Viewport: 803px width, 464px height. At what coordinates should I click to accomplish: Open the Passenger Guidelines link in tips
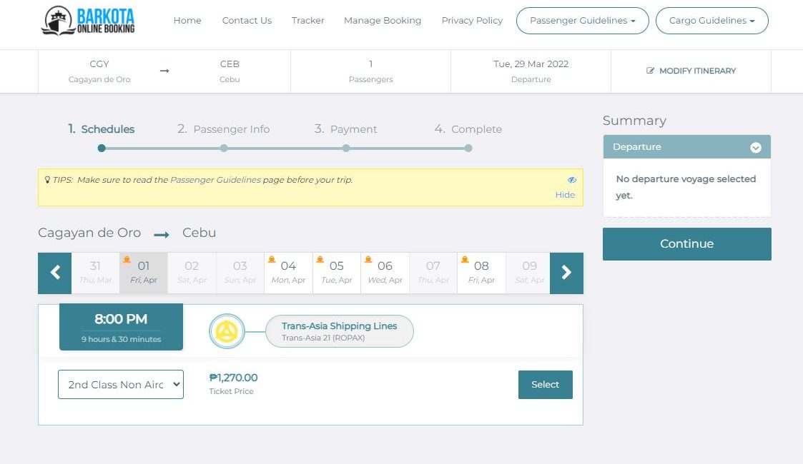point(215,180)
